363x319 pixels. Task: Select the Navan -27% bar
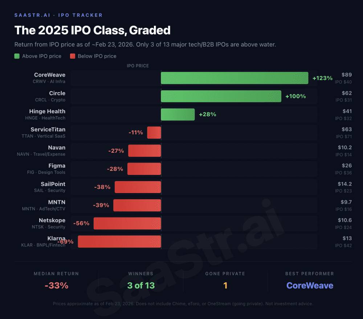144,151
